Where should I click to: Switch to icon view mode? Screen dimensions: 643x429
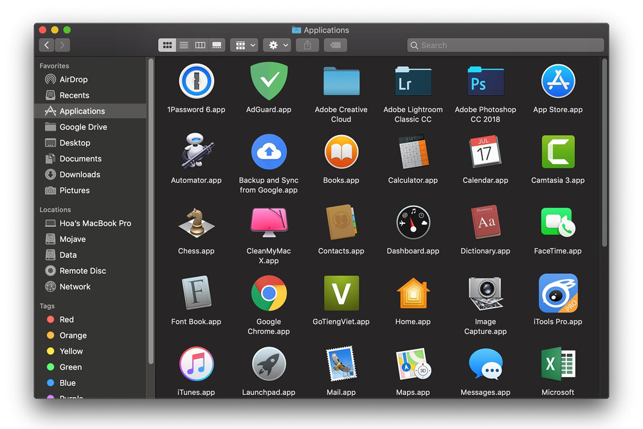pos(167,45)
